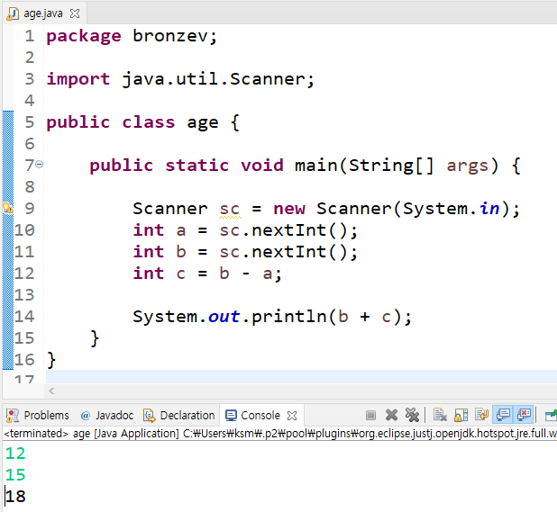The height and width of the screenshot is (512, 557).
Task: Click the Console view monitor icon
Action: (x=231, y=415)
